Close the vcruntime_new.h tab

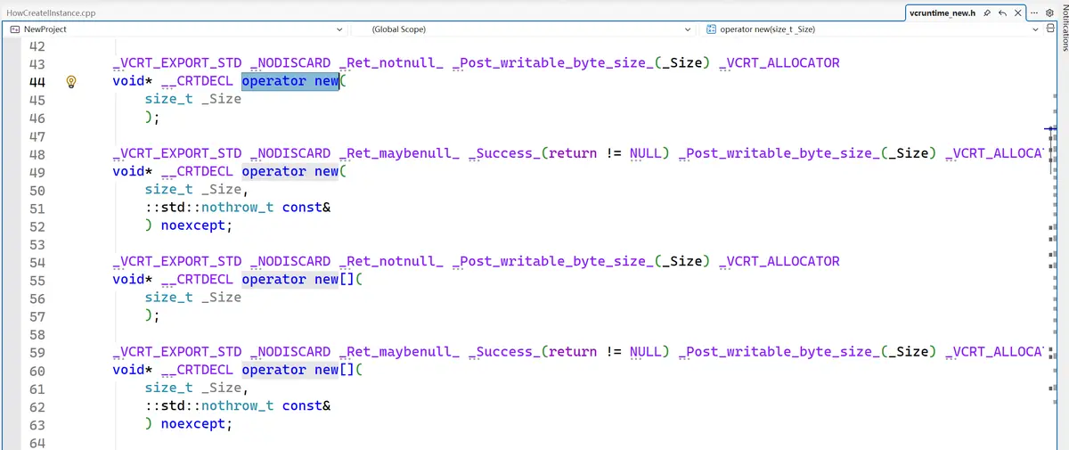click(1017, 13)
